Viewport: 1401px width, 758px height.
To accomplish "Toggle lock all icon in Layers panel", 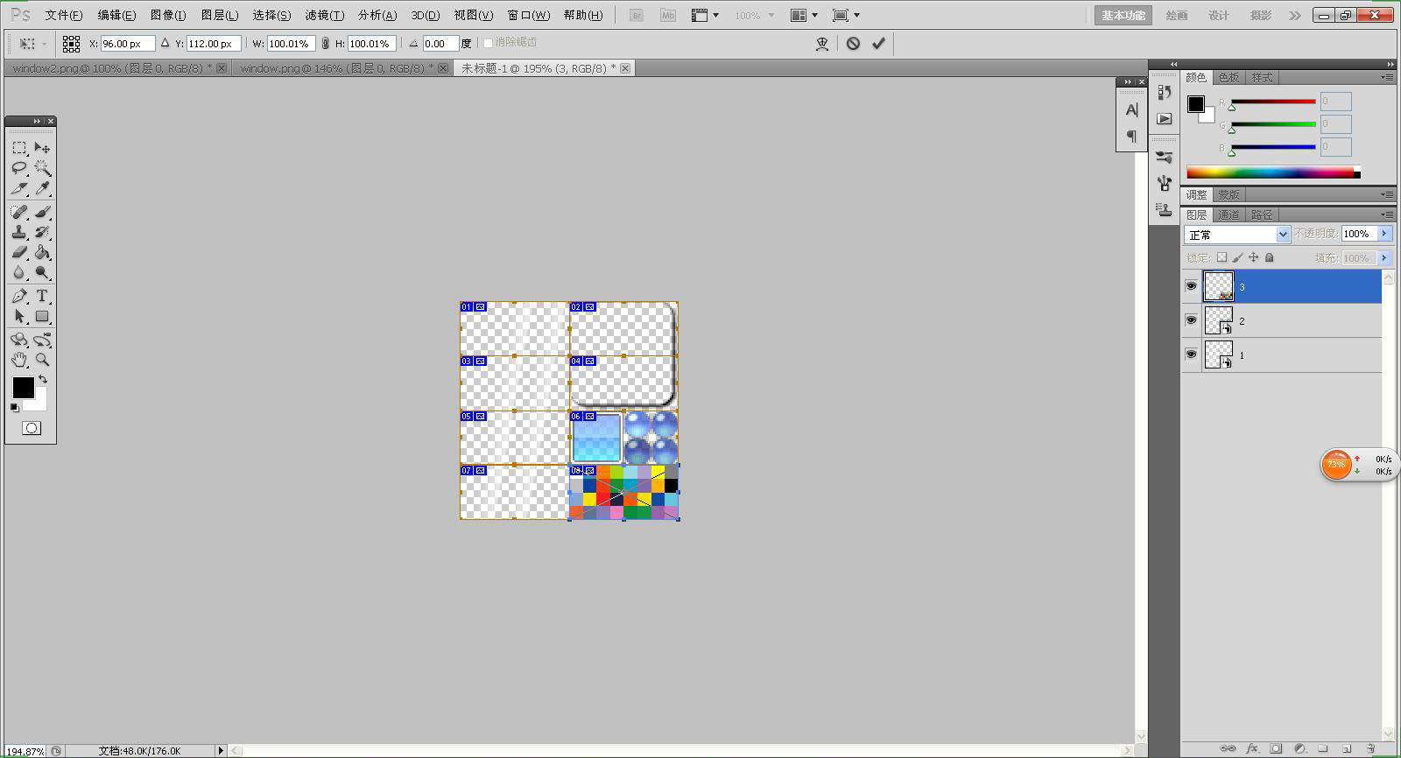I will [1270, 257].
